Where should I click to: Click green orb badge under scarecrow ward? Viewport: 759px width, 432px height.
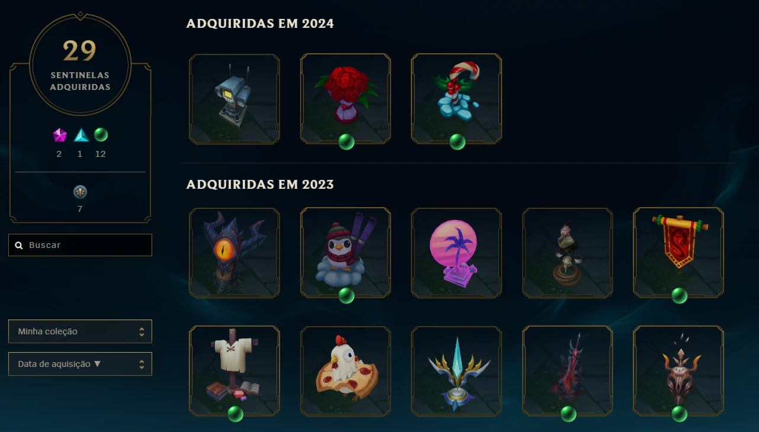235,414
